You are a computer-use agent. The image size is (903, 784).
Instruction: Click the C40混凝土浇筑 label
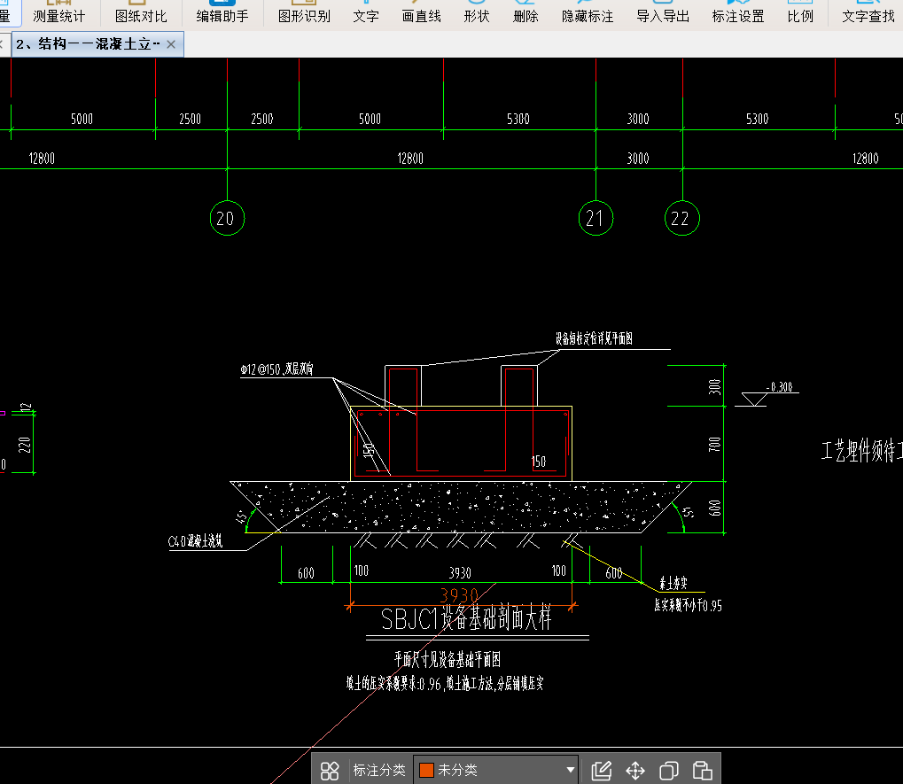[x=195, y=541]
